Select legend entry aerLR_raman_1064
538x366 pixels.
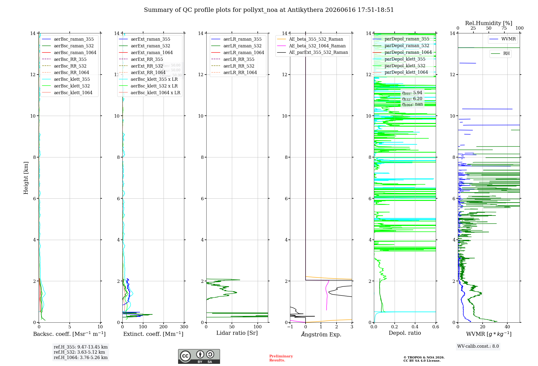point(238,53)
